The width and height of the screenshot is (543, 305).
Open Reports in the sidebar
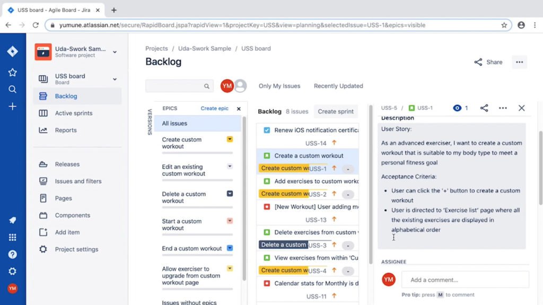coord(77,130)
